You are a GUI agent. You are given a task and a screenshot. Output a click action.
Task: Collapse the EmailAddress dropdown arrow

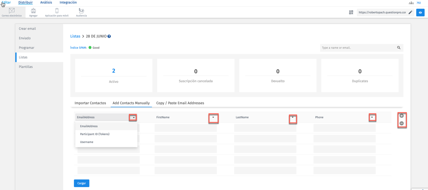pyautogui.click(x=134, y=117)
